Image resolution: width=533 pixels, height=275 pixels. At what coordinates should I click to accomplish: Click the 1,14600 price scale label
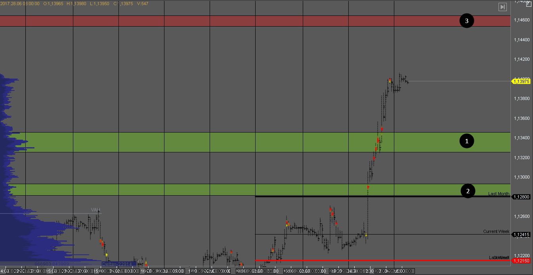522,20
